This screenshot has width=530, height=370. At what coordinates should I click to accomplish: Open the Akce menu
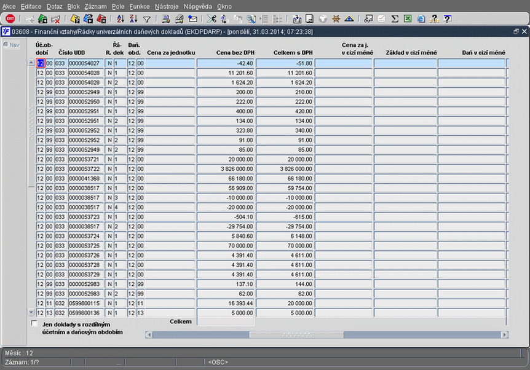(x=9, y=6)
